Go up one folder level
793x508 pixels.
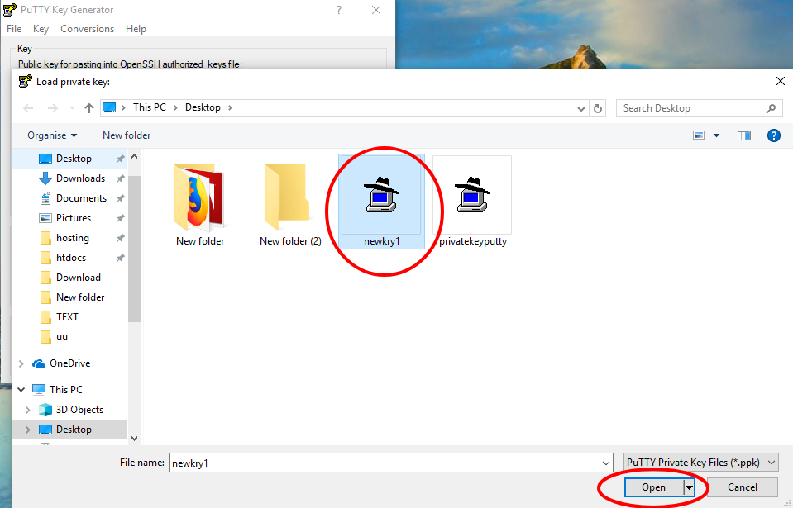point(89,108)
